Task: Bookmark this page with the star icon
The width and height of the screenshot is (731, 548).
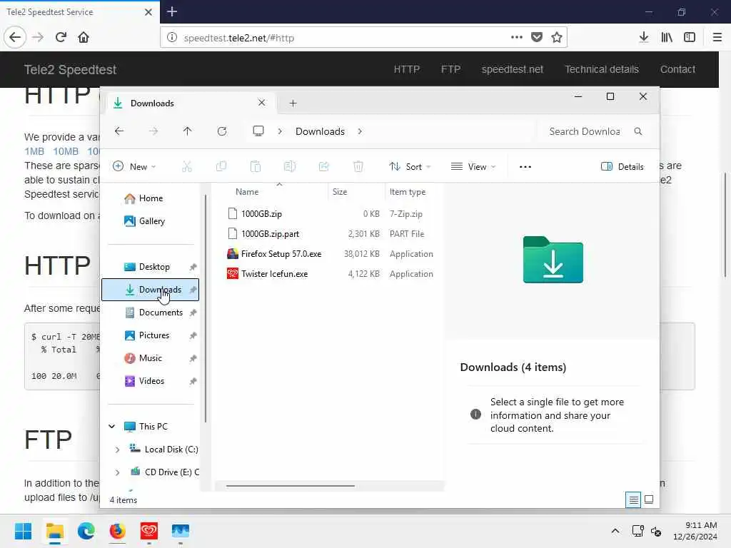Action: click(x=557, y=37)
